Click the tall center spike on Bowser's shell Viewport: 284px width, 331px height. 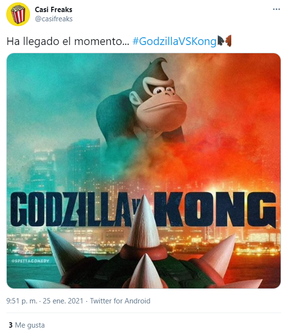[144, 222]
